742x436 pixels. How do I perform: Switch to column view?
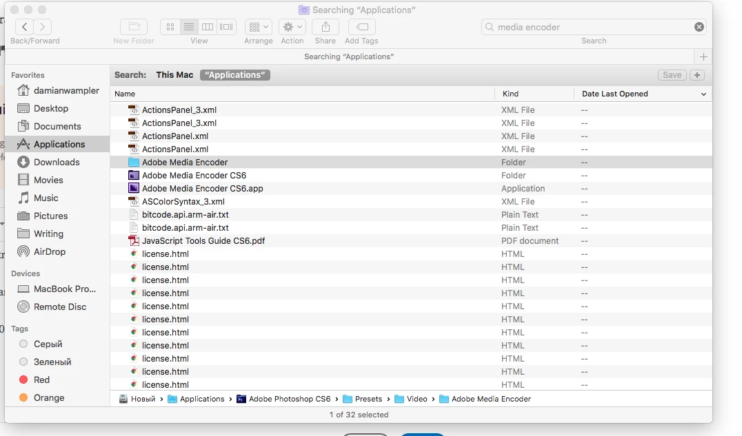[208, 27]
